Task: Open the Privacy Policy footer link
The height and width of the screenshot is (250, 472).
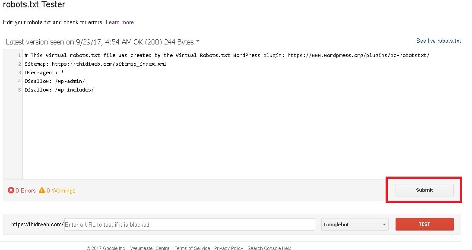Action: point(229,248)
